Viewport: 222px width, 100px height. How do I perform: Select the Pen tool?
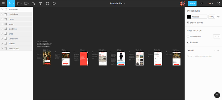coord(34,4)
